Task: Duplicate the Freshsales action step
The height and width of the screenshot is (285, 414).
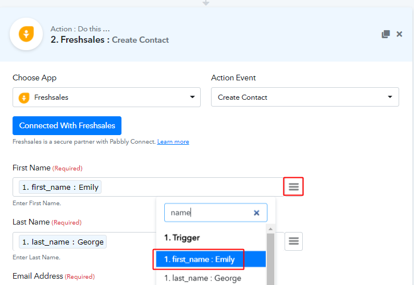Action: 385,34
